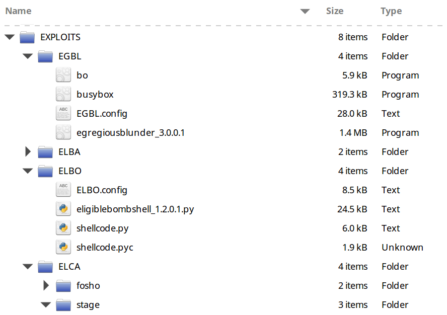Image resolution: width=447 pixels, height=315 pixels.
Task: Collapse the EXPLOITS folder tree
Action: 10,37
